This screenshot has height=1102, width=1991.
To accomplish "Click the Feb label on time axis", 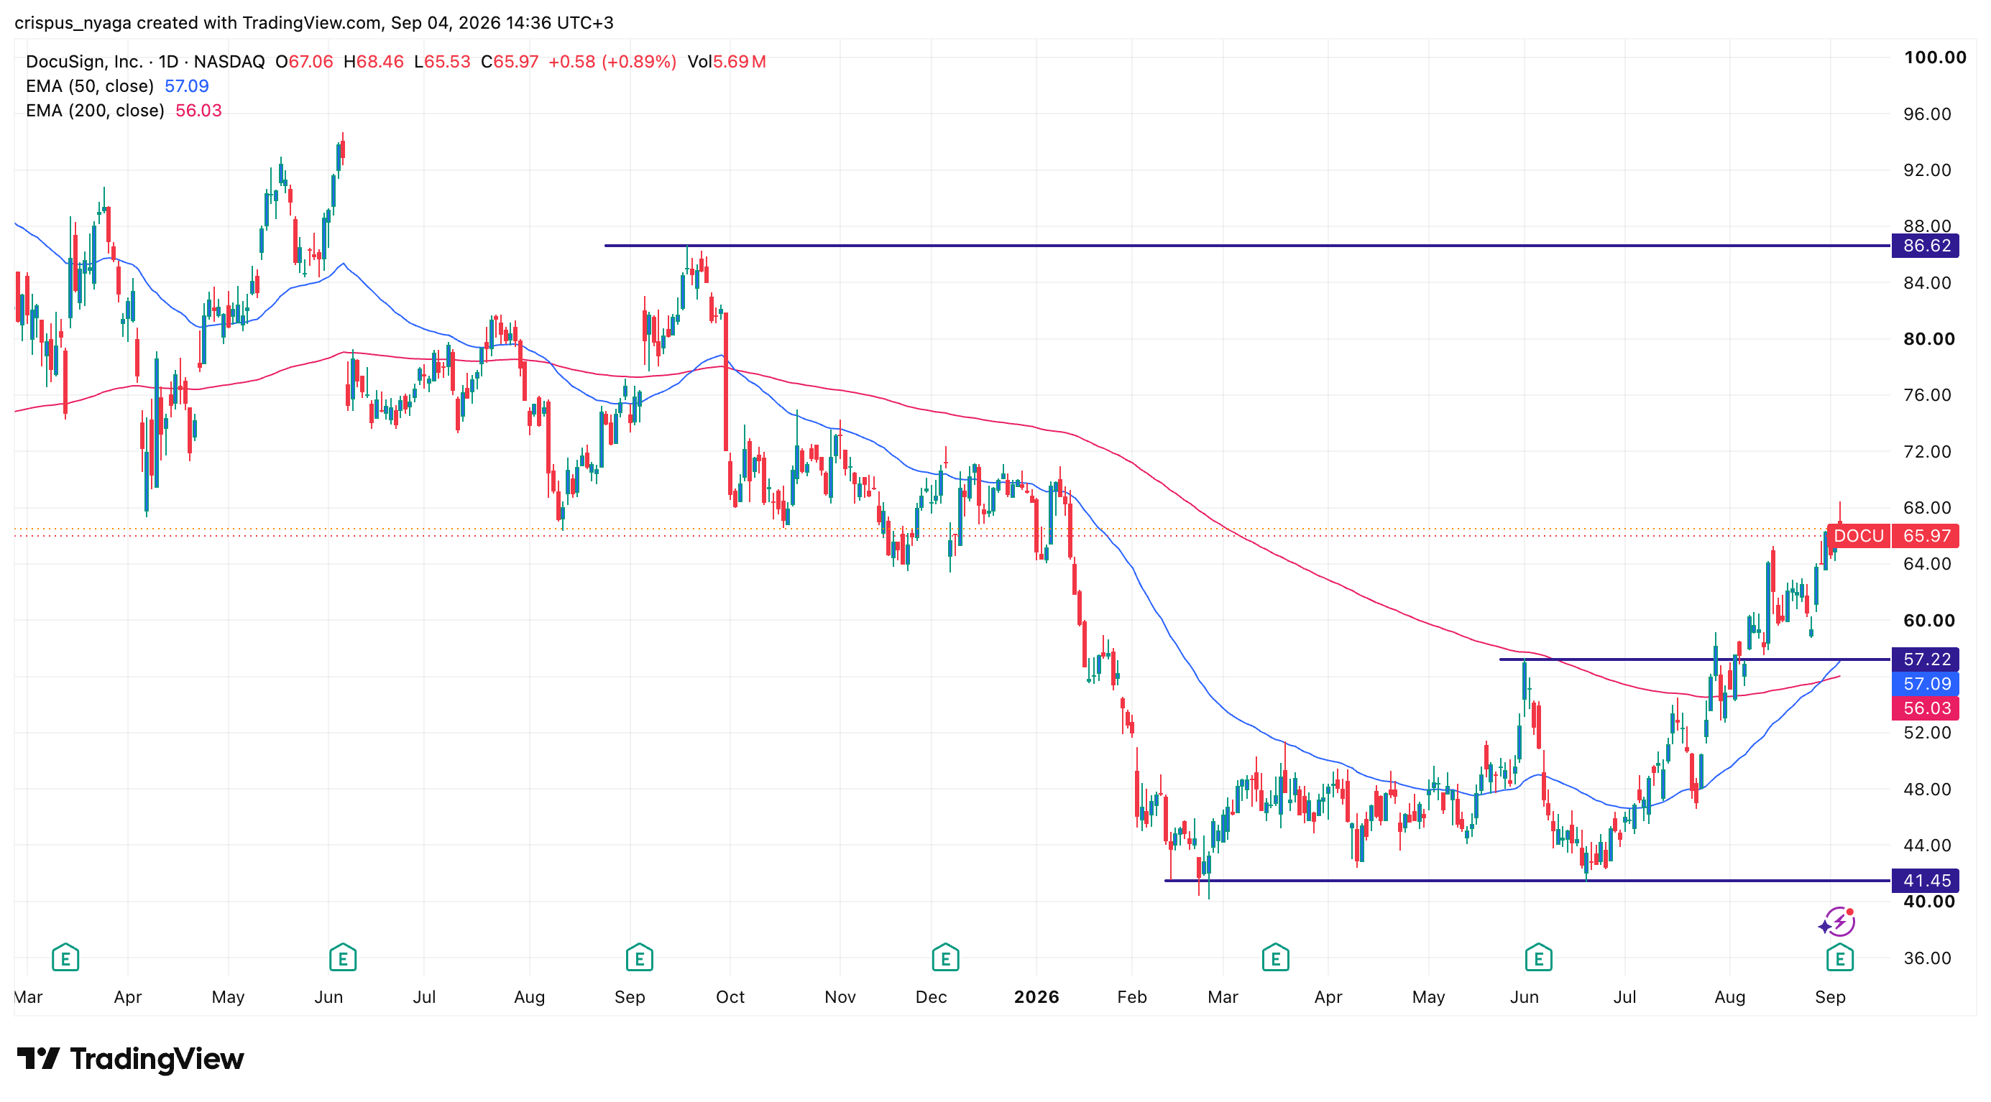I will (x=1131, y=997).
